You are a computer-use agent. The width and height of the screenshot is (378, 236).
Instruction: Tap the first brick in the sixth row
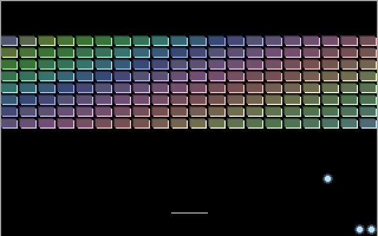click(9, 100)
